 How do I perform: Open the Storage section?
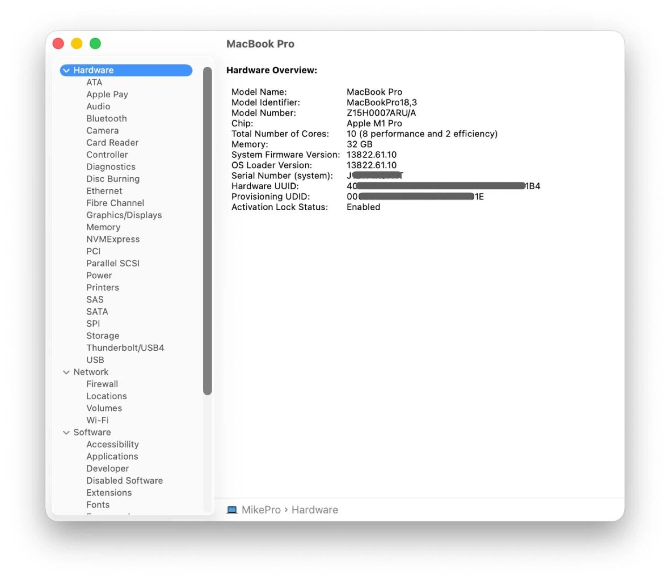tap(103, 336)
